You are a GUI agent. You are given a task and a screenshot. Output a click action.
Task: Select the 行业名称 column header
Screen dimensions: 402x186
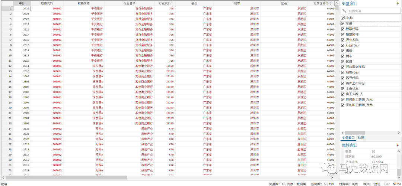point(130,3)
